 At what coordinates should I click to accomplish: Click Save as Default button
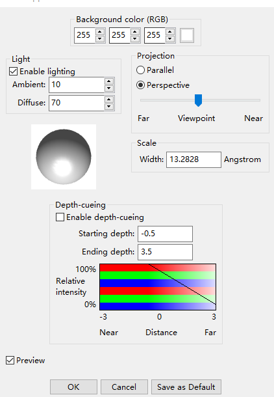(x=186, y=387)
